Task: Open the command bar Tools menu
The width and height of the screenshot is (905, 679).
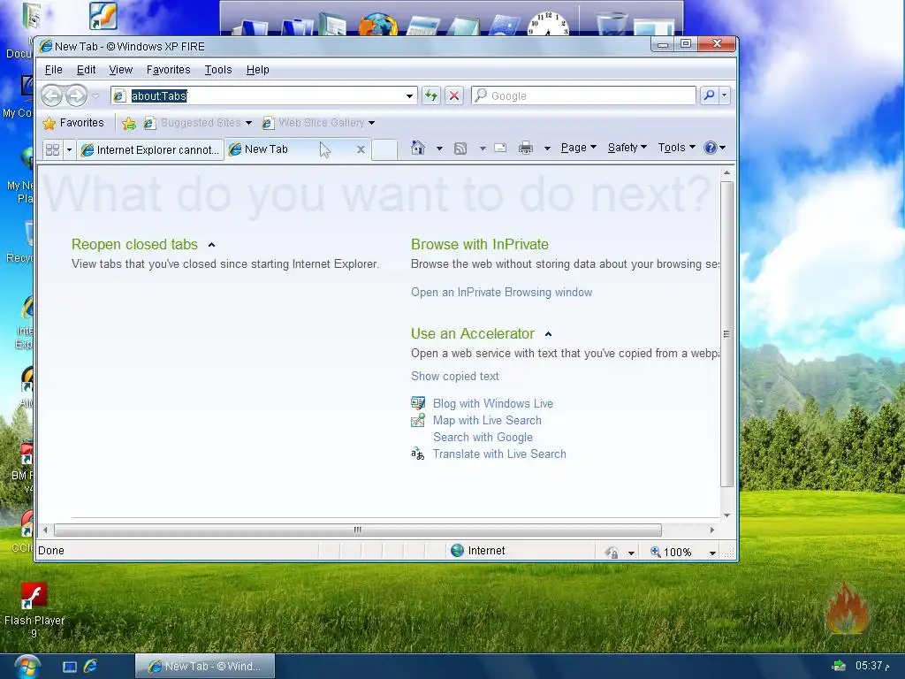Action: [x=676, y=148]
